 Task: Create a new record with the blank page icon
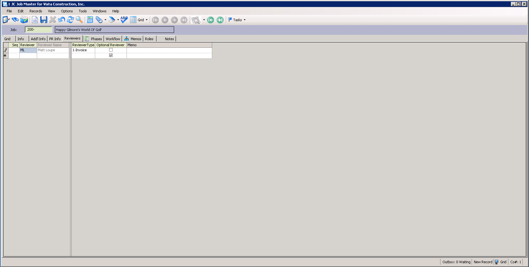tap(35, 20)
